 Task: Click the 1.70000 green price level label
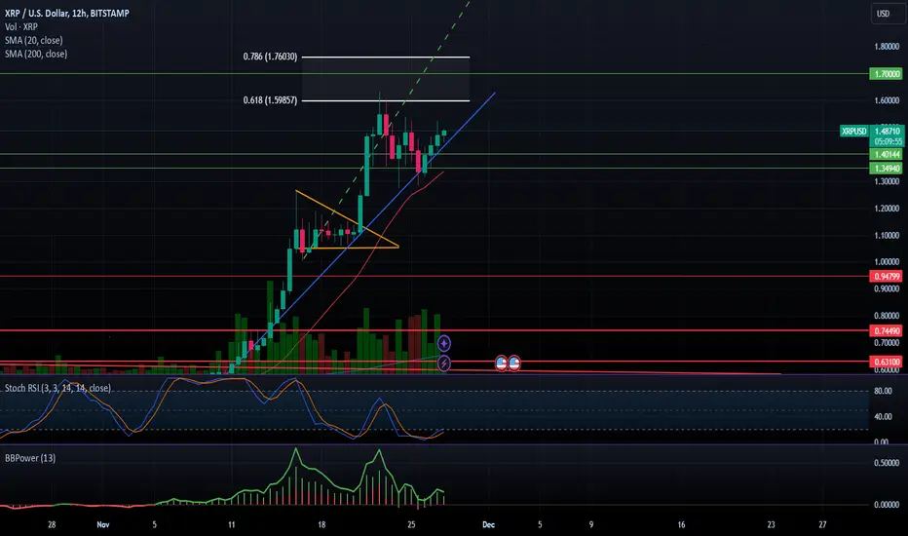click(x=886, y=74)
